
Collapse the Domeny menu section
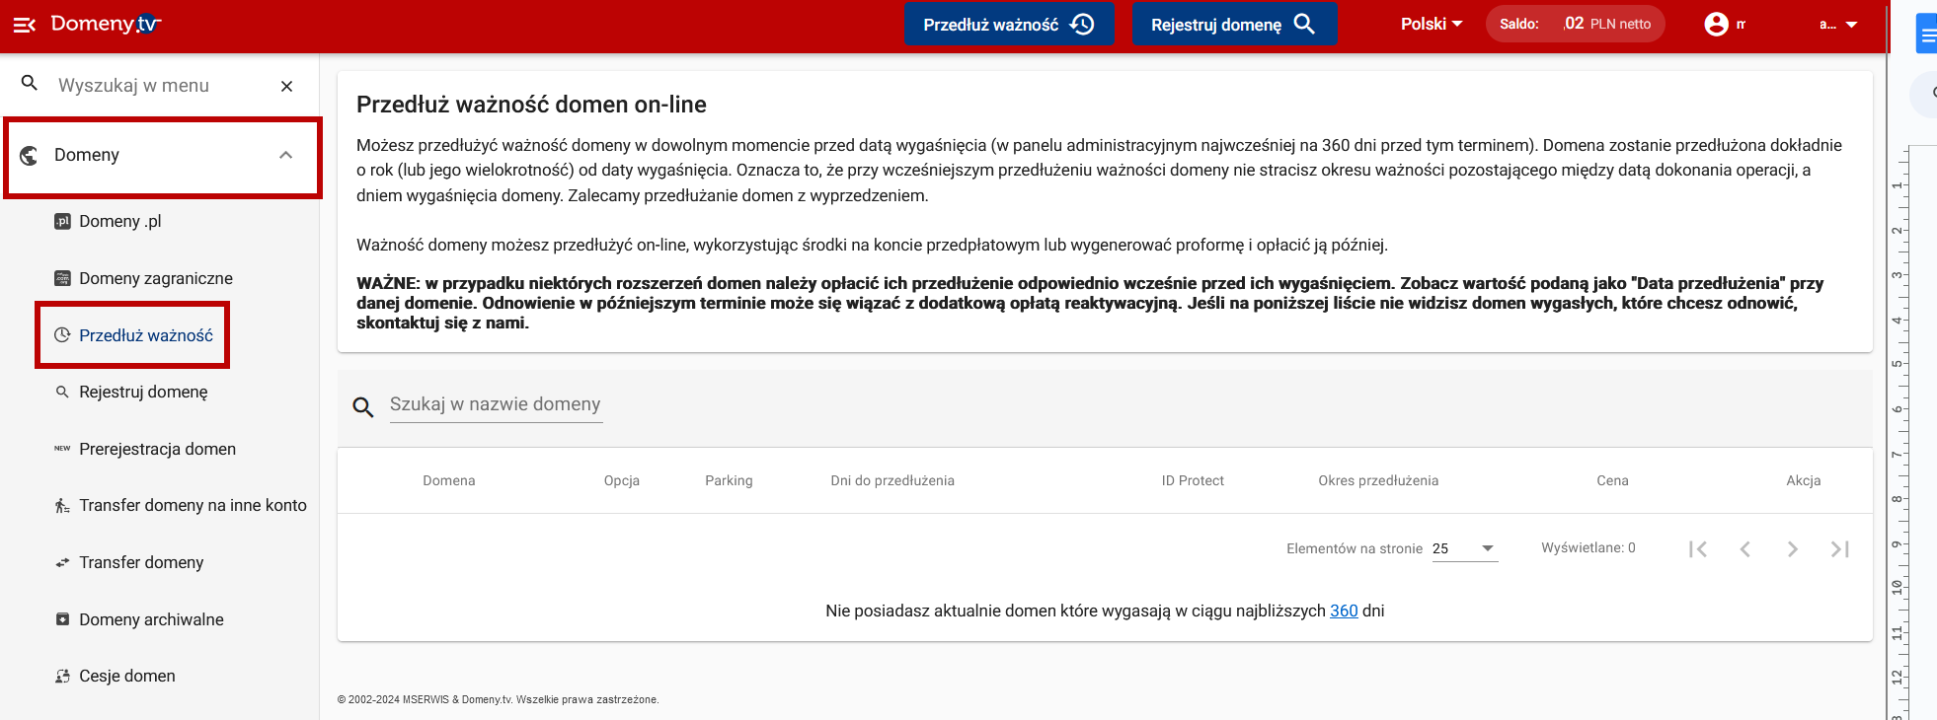coord(285,155)
